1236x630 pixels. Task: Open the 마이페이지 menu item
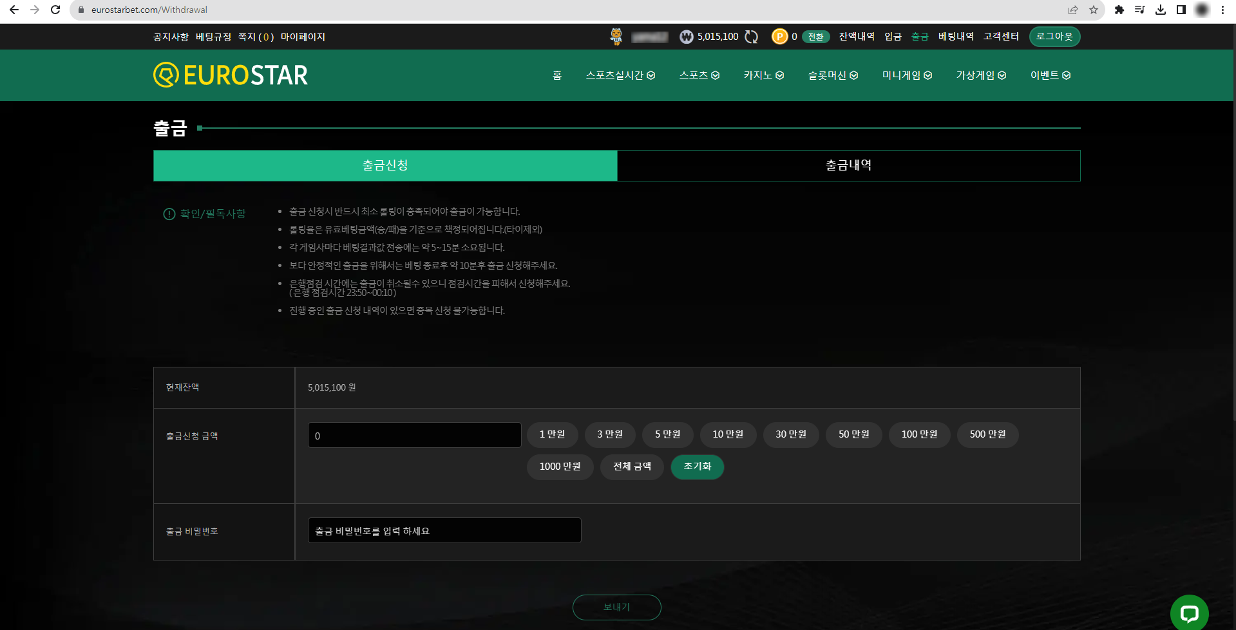pos(302,37)
